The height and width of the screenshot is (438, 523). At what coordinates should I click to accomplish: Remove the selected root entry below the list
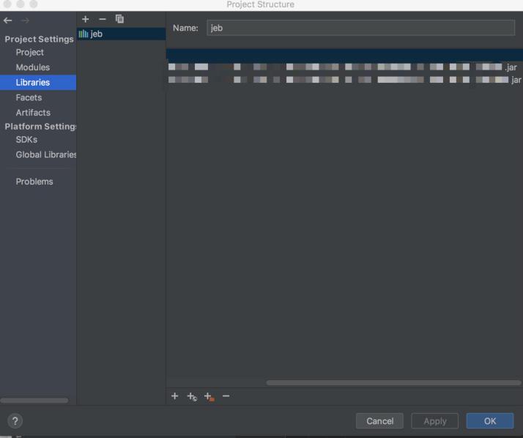coord(226,396)
